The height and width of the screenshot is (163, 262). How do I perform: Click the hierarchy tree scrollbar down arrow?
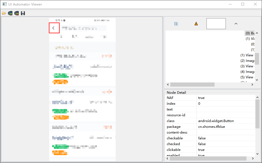(257, 80)
